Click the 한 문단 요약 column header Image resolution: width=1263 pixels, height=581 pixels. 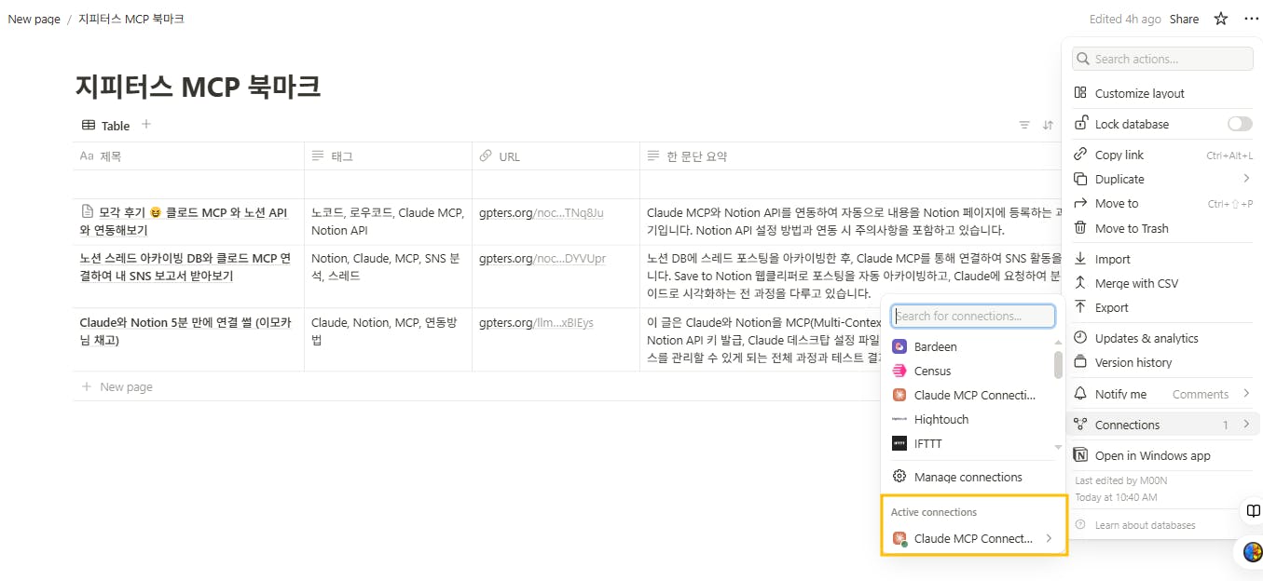tap(850, 156)
